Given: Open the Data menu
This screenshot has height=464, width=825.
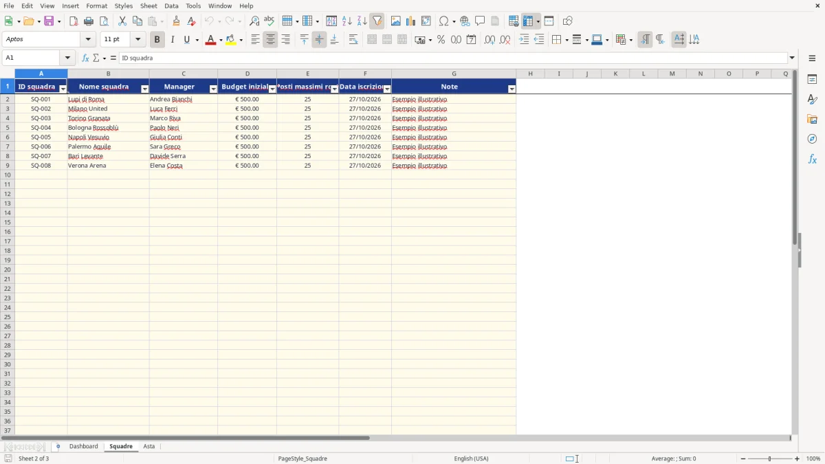Looking at the screenshot, I should click(x=171, y=5).
